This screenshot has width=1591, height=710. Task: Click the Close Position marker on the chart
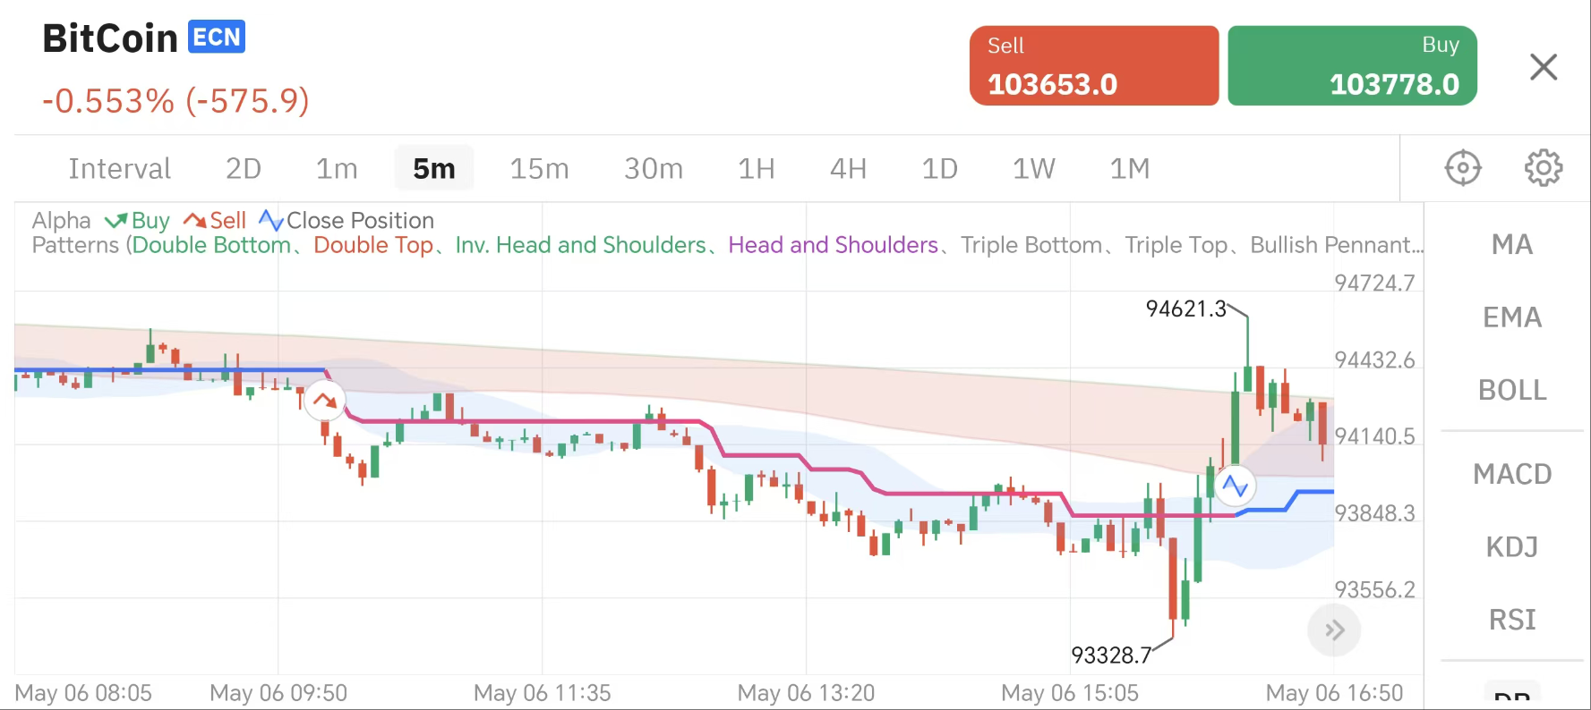[x=1237, y=486]
